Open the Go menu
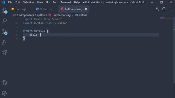Viewport: 175px width, 98px height. tap(48, 2)
